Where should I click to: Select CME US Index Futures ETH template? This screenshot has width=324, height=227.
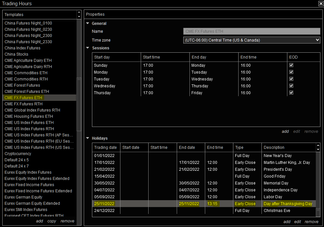(x=29, y=123)
